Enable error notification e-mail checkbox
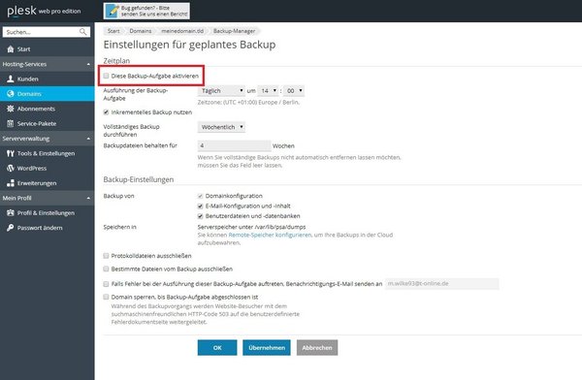 (106, 284)
